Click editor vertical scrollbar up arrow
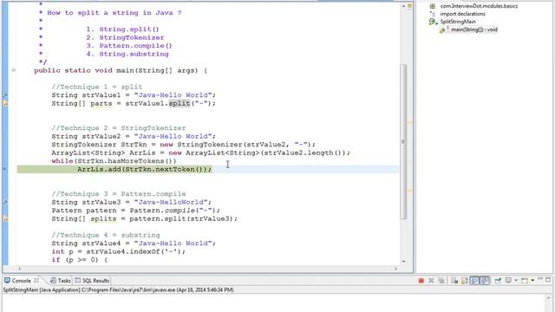The image size is (555, 312). click(x=403, y=6)
